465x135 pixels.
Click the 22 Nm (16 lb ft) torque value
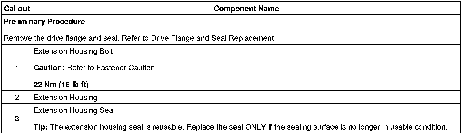click(61, 85)
